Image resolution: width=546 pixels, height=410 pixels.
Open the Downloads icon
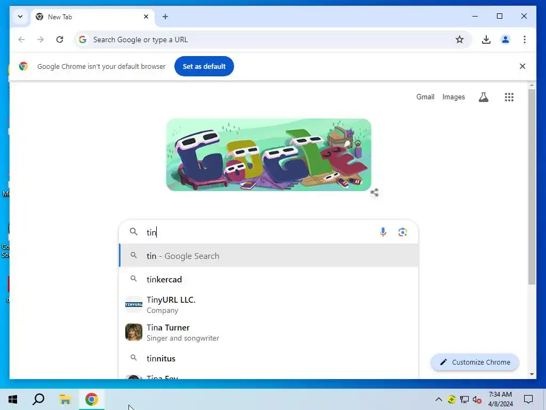click(x=486, y=40)
